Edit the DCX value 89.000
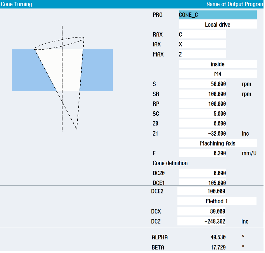 (201, 211)
